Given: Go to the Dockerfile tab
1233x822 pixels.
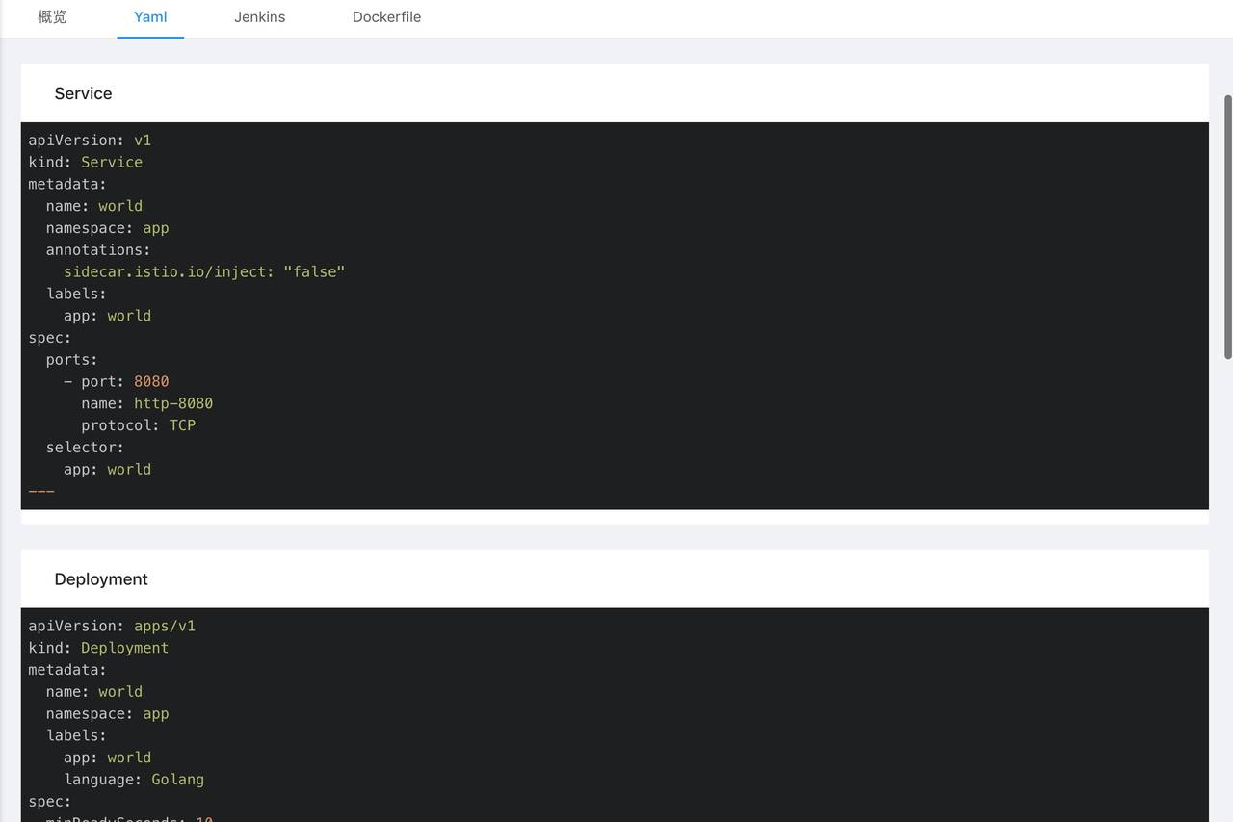Looking at the screenshot, I should [386, 17].
